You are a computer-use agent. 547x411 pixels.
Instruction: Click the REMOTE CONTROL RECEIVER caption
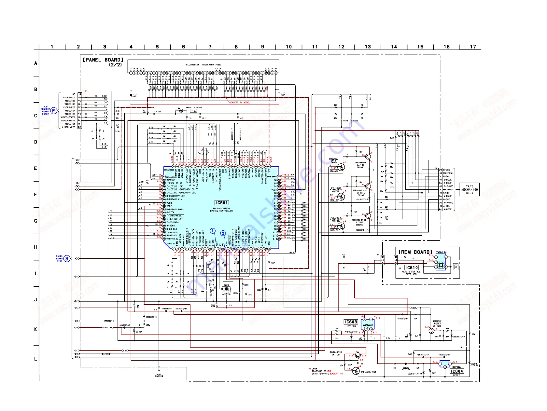pos(411,273)
